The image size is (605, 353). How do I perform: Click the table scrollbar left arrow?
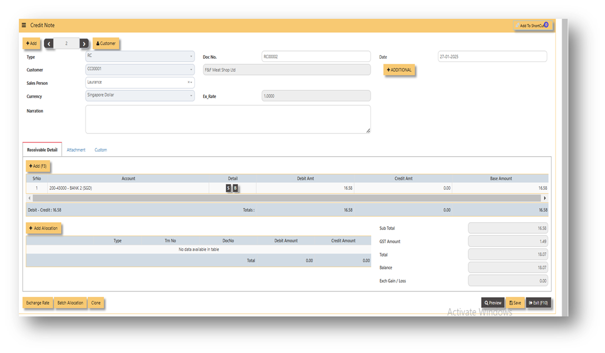[29, 198]
